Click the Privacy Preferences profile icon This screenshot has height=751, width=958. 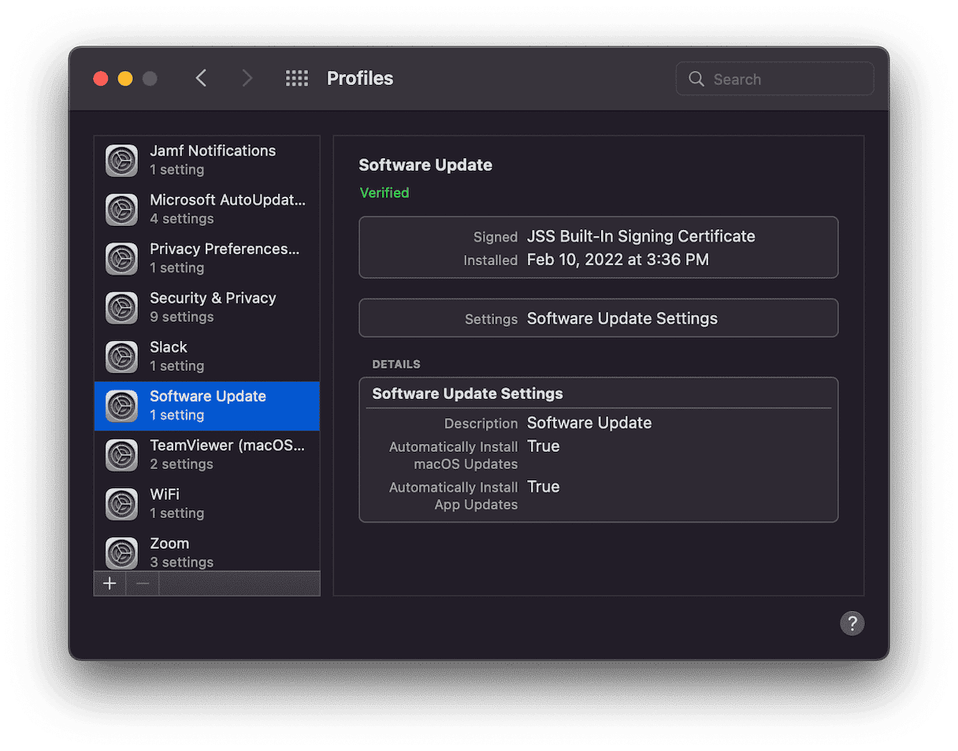coord(121,258)
